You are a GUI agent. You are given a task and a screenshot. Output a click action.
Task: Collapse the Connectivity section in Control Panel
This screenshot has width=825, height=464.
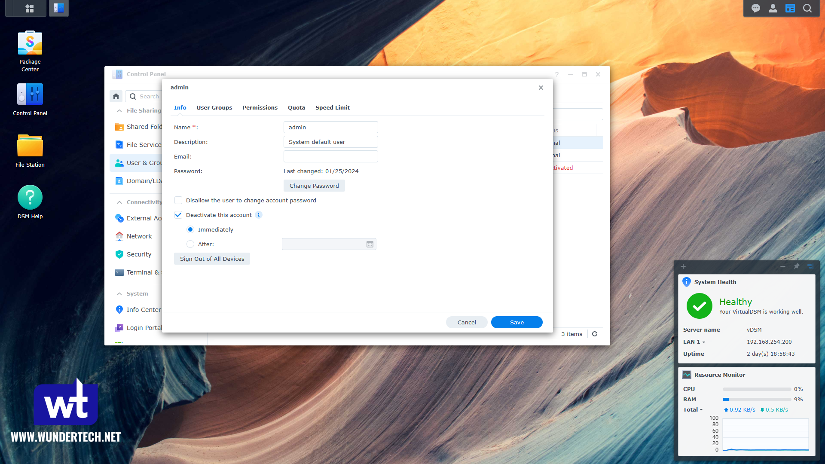coord(119,202)
